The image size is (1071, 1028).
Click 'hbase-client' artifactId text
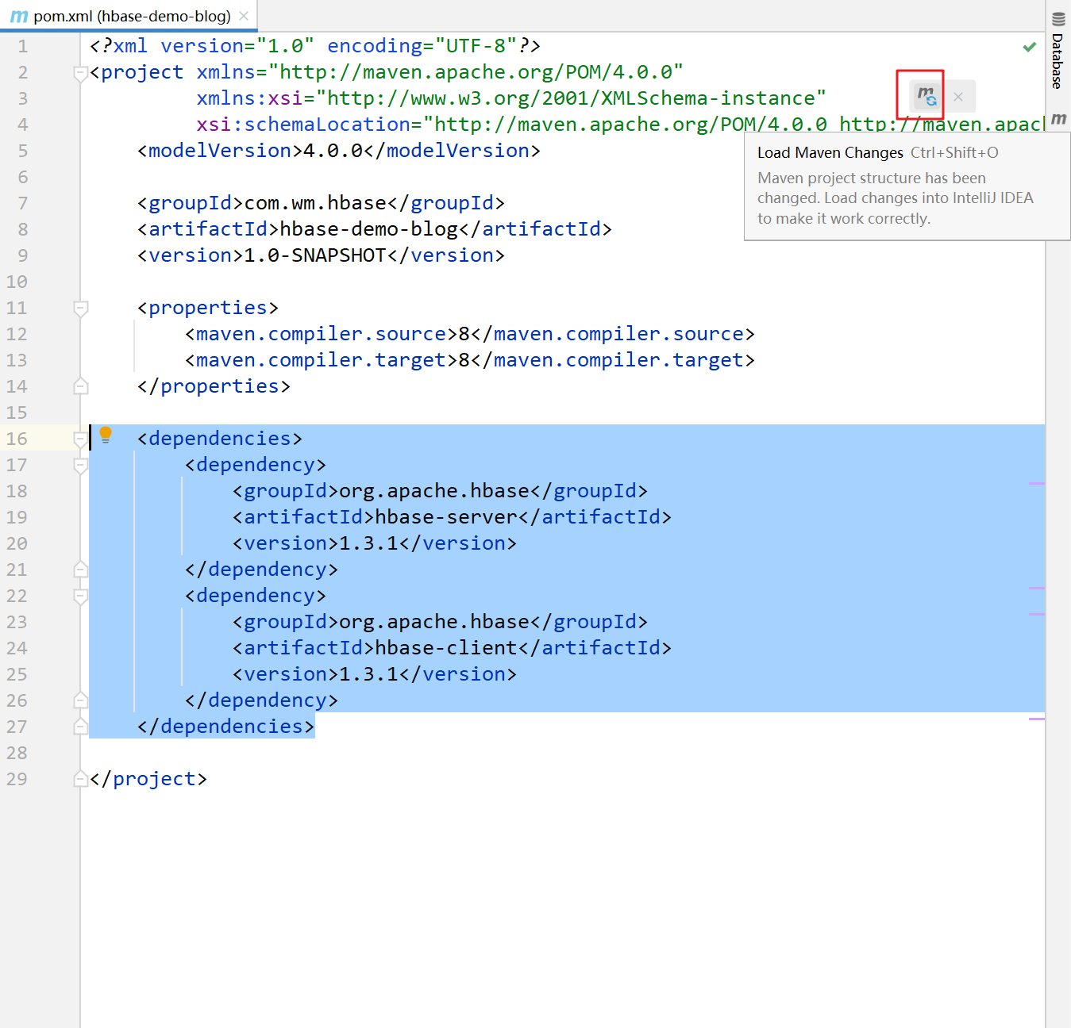click(446, 648)
